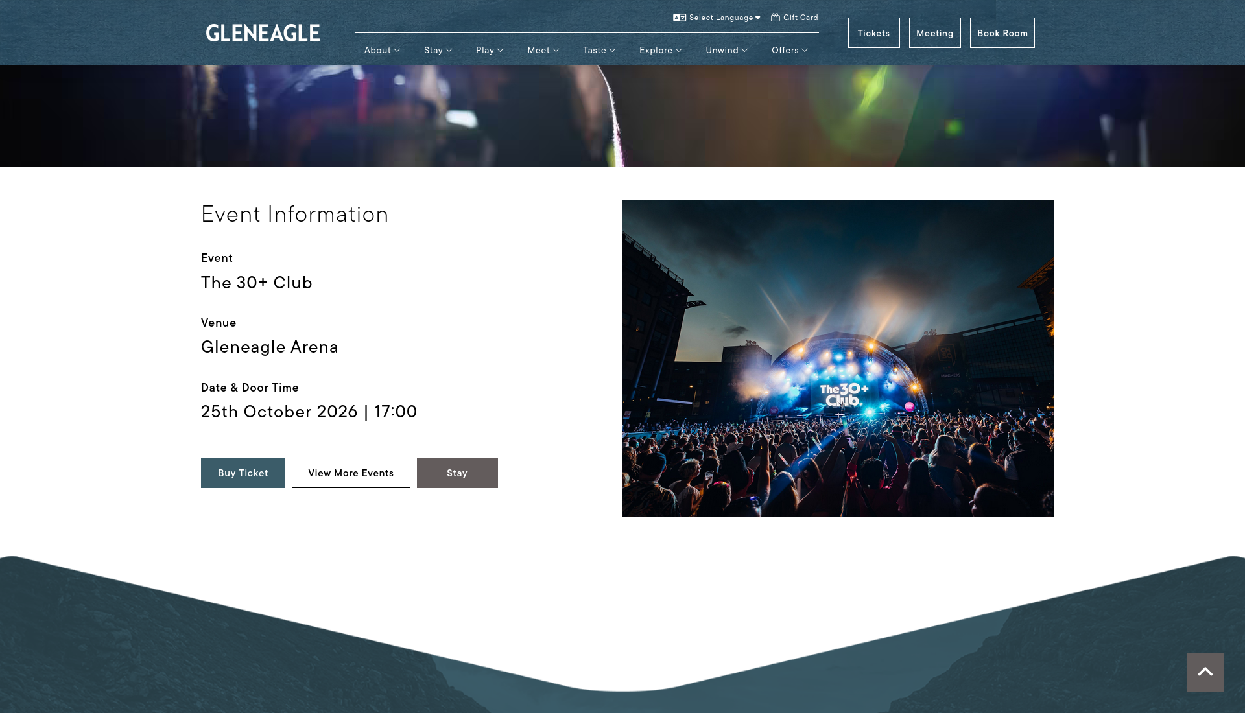Expand the Meet menu

tap(543, 50)
